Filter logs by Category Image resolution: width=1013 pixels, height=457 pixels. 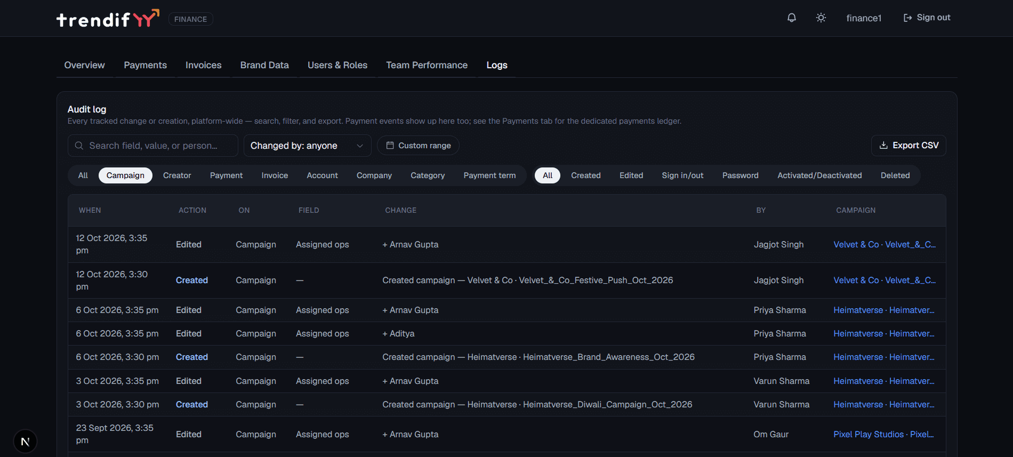pos(428,175)
